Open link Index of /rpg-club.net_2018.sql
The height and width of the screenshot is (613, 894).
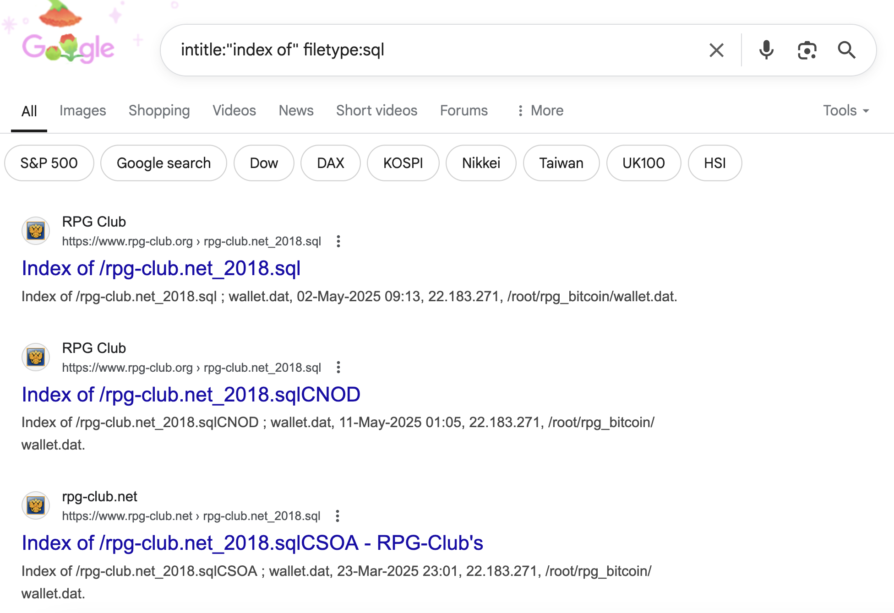tap(161, 268)
